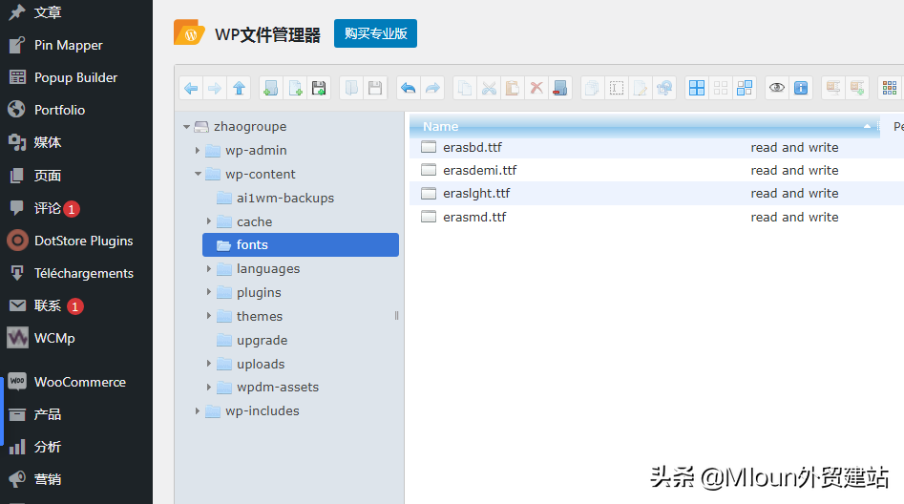Click the Get info toolbar icon
The height and width of the screenshot is (504, 904).
(x=801, y=88)
